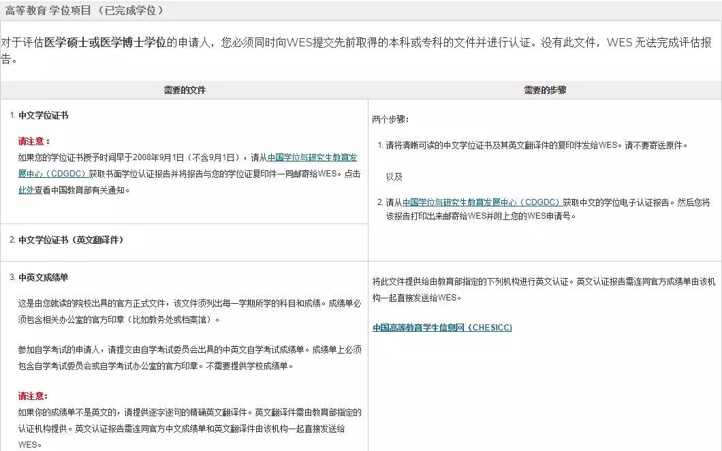Click the 此处 link for 教育部 notice
This screenshot has height=451, width=722.
click(27, 190)
